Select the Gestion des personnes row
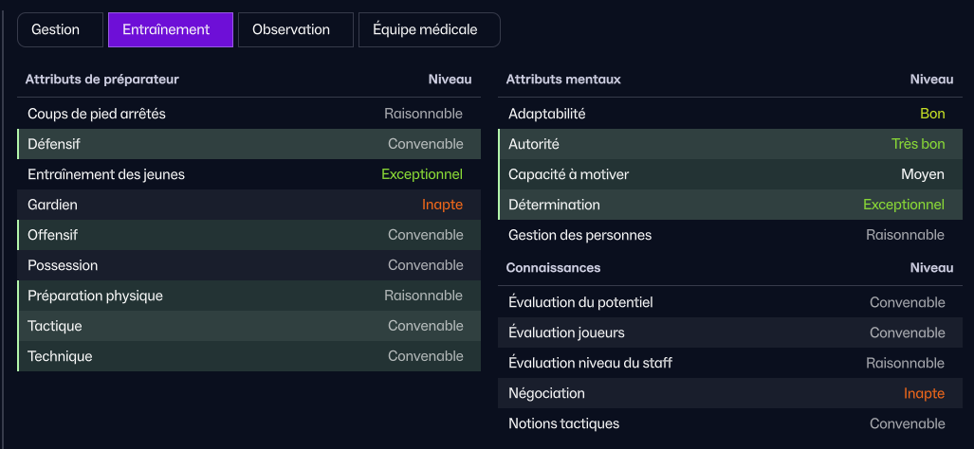This screenshot has height=449, width=974. pyautogui.click(x=730, y=235)
